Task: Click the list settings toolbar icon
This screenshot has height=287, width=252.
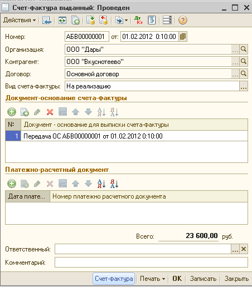Action: tap(167, 20)
